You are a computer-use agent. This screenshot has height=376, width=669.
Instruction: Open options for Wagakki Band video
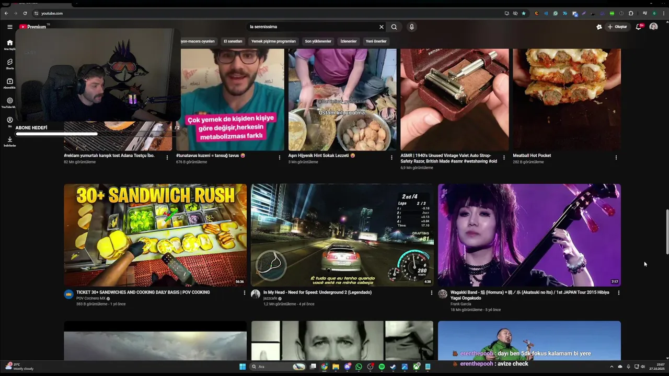point(618,293)
